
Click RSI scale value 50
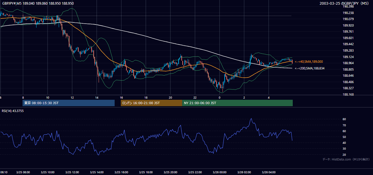344,137
